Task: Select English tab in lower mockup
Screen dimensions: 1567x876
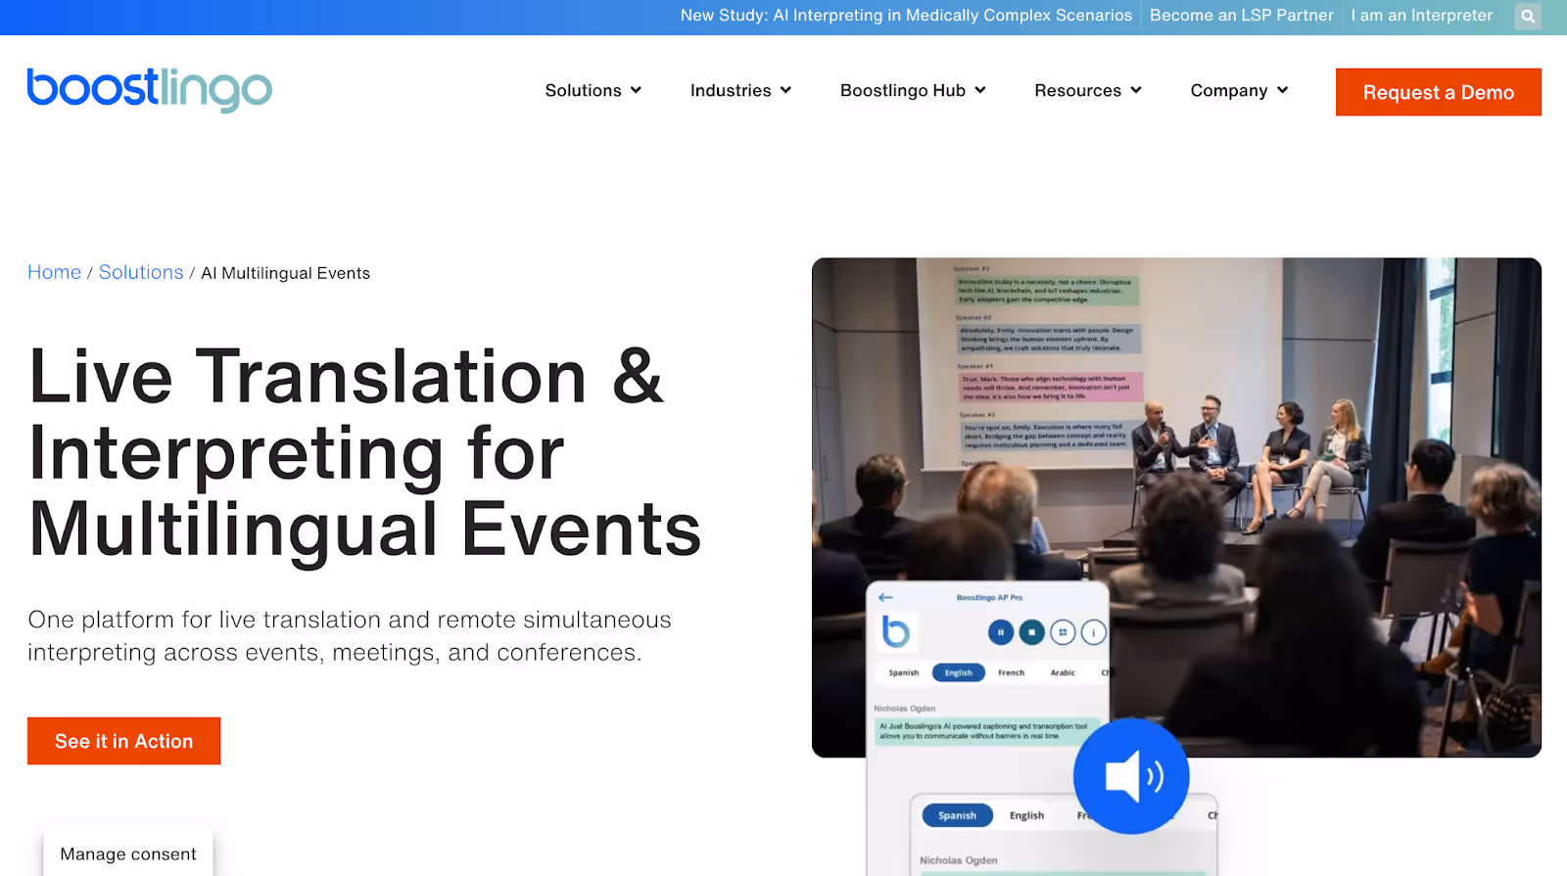Action: pos(1026,815)
